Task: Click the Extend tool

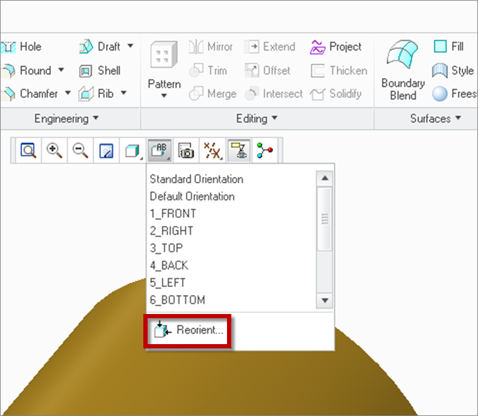Action: point(269,47)
